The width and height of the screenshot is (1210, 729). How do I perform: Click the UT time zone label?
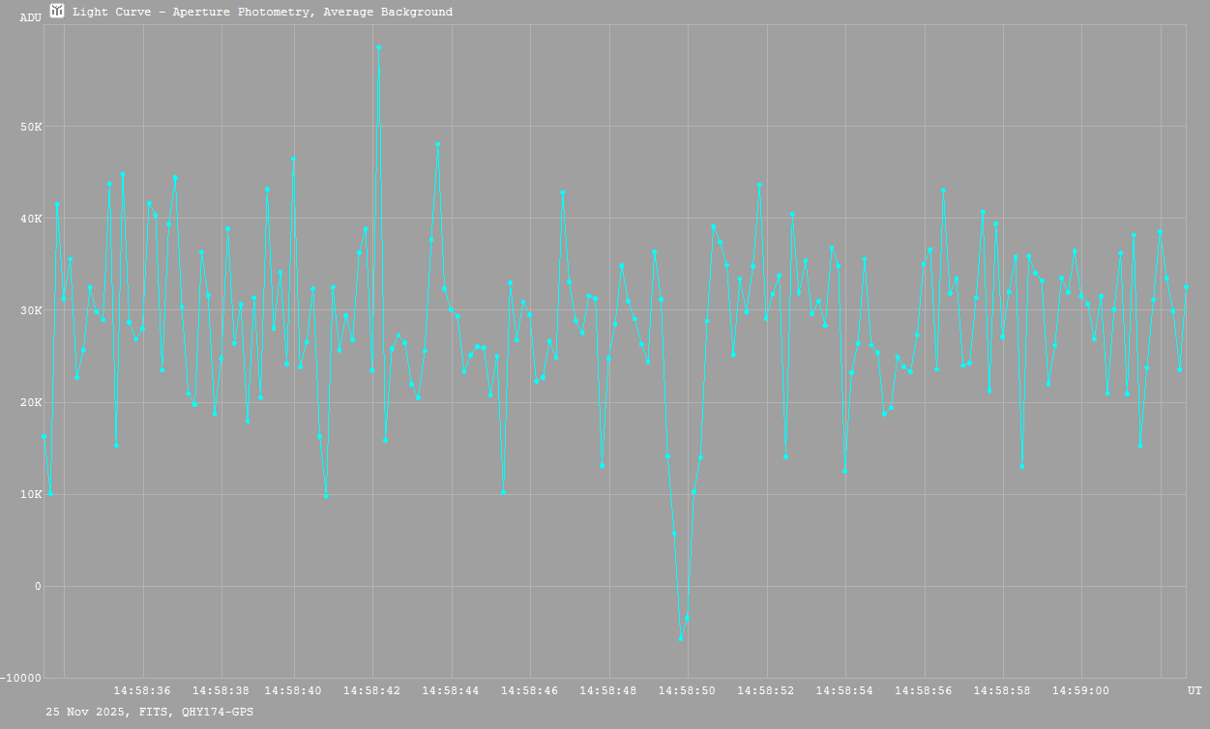click(1195, 690)
